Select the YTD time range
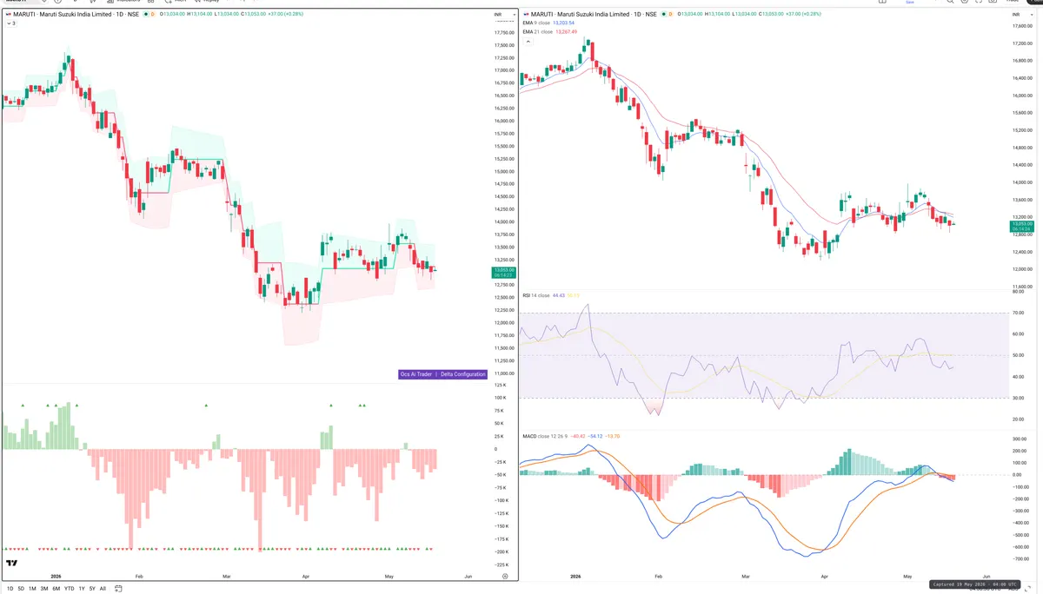 click(x=69, y=589)
